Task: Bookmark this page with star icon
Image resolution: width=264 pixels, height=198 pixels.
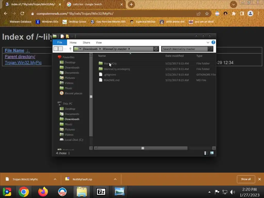Action: 207,14
